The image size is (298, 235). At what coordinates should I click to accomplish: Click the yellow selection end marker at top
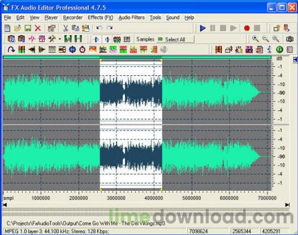coord(161,60)
